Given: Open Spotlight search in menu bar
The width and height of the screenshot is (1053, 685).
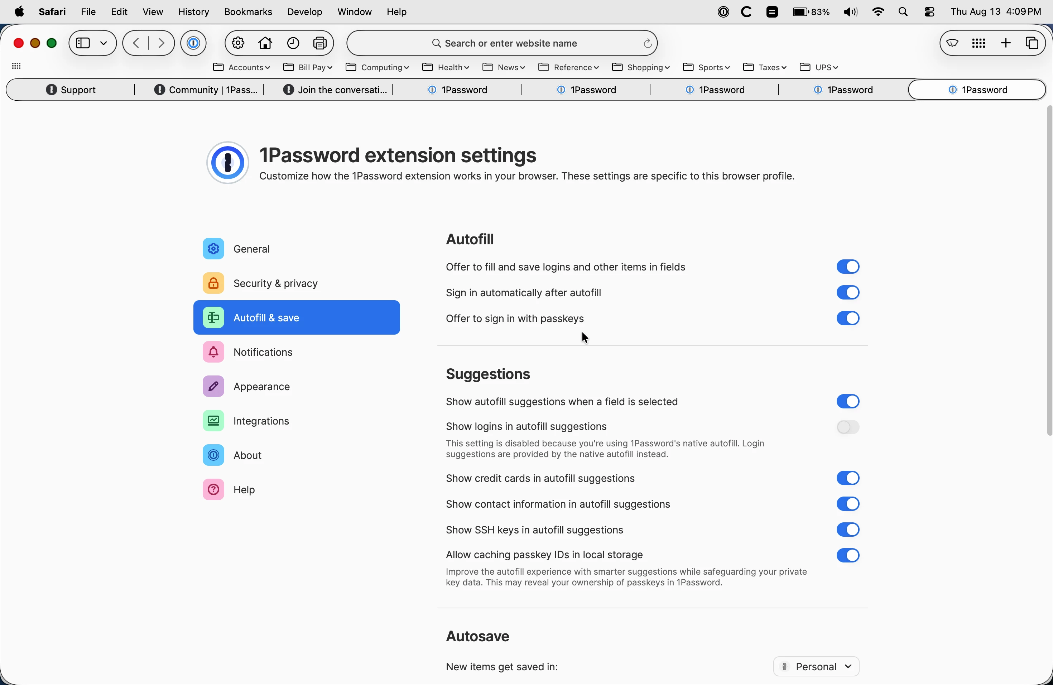Looking at the screenshot, I should coord(903,12).
